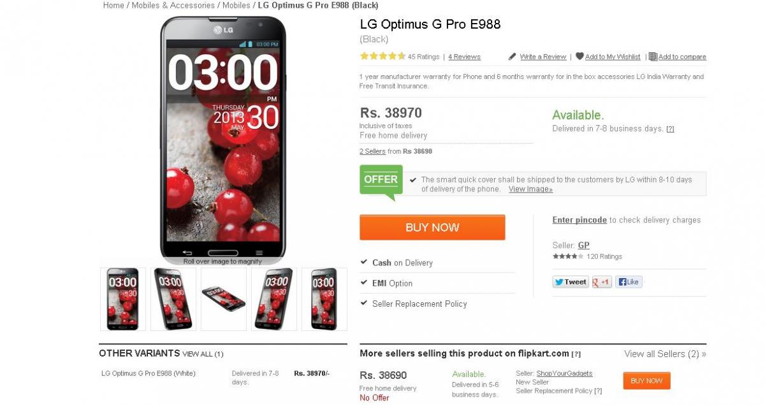Select the first front-view phone thumbnail
Viewport: 765px width, 405px height.
click(x=123, y=299)
